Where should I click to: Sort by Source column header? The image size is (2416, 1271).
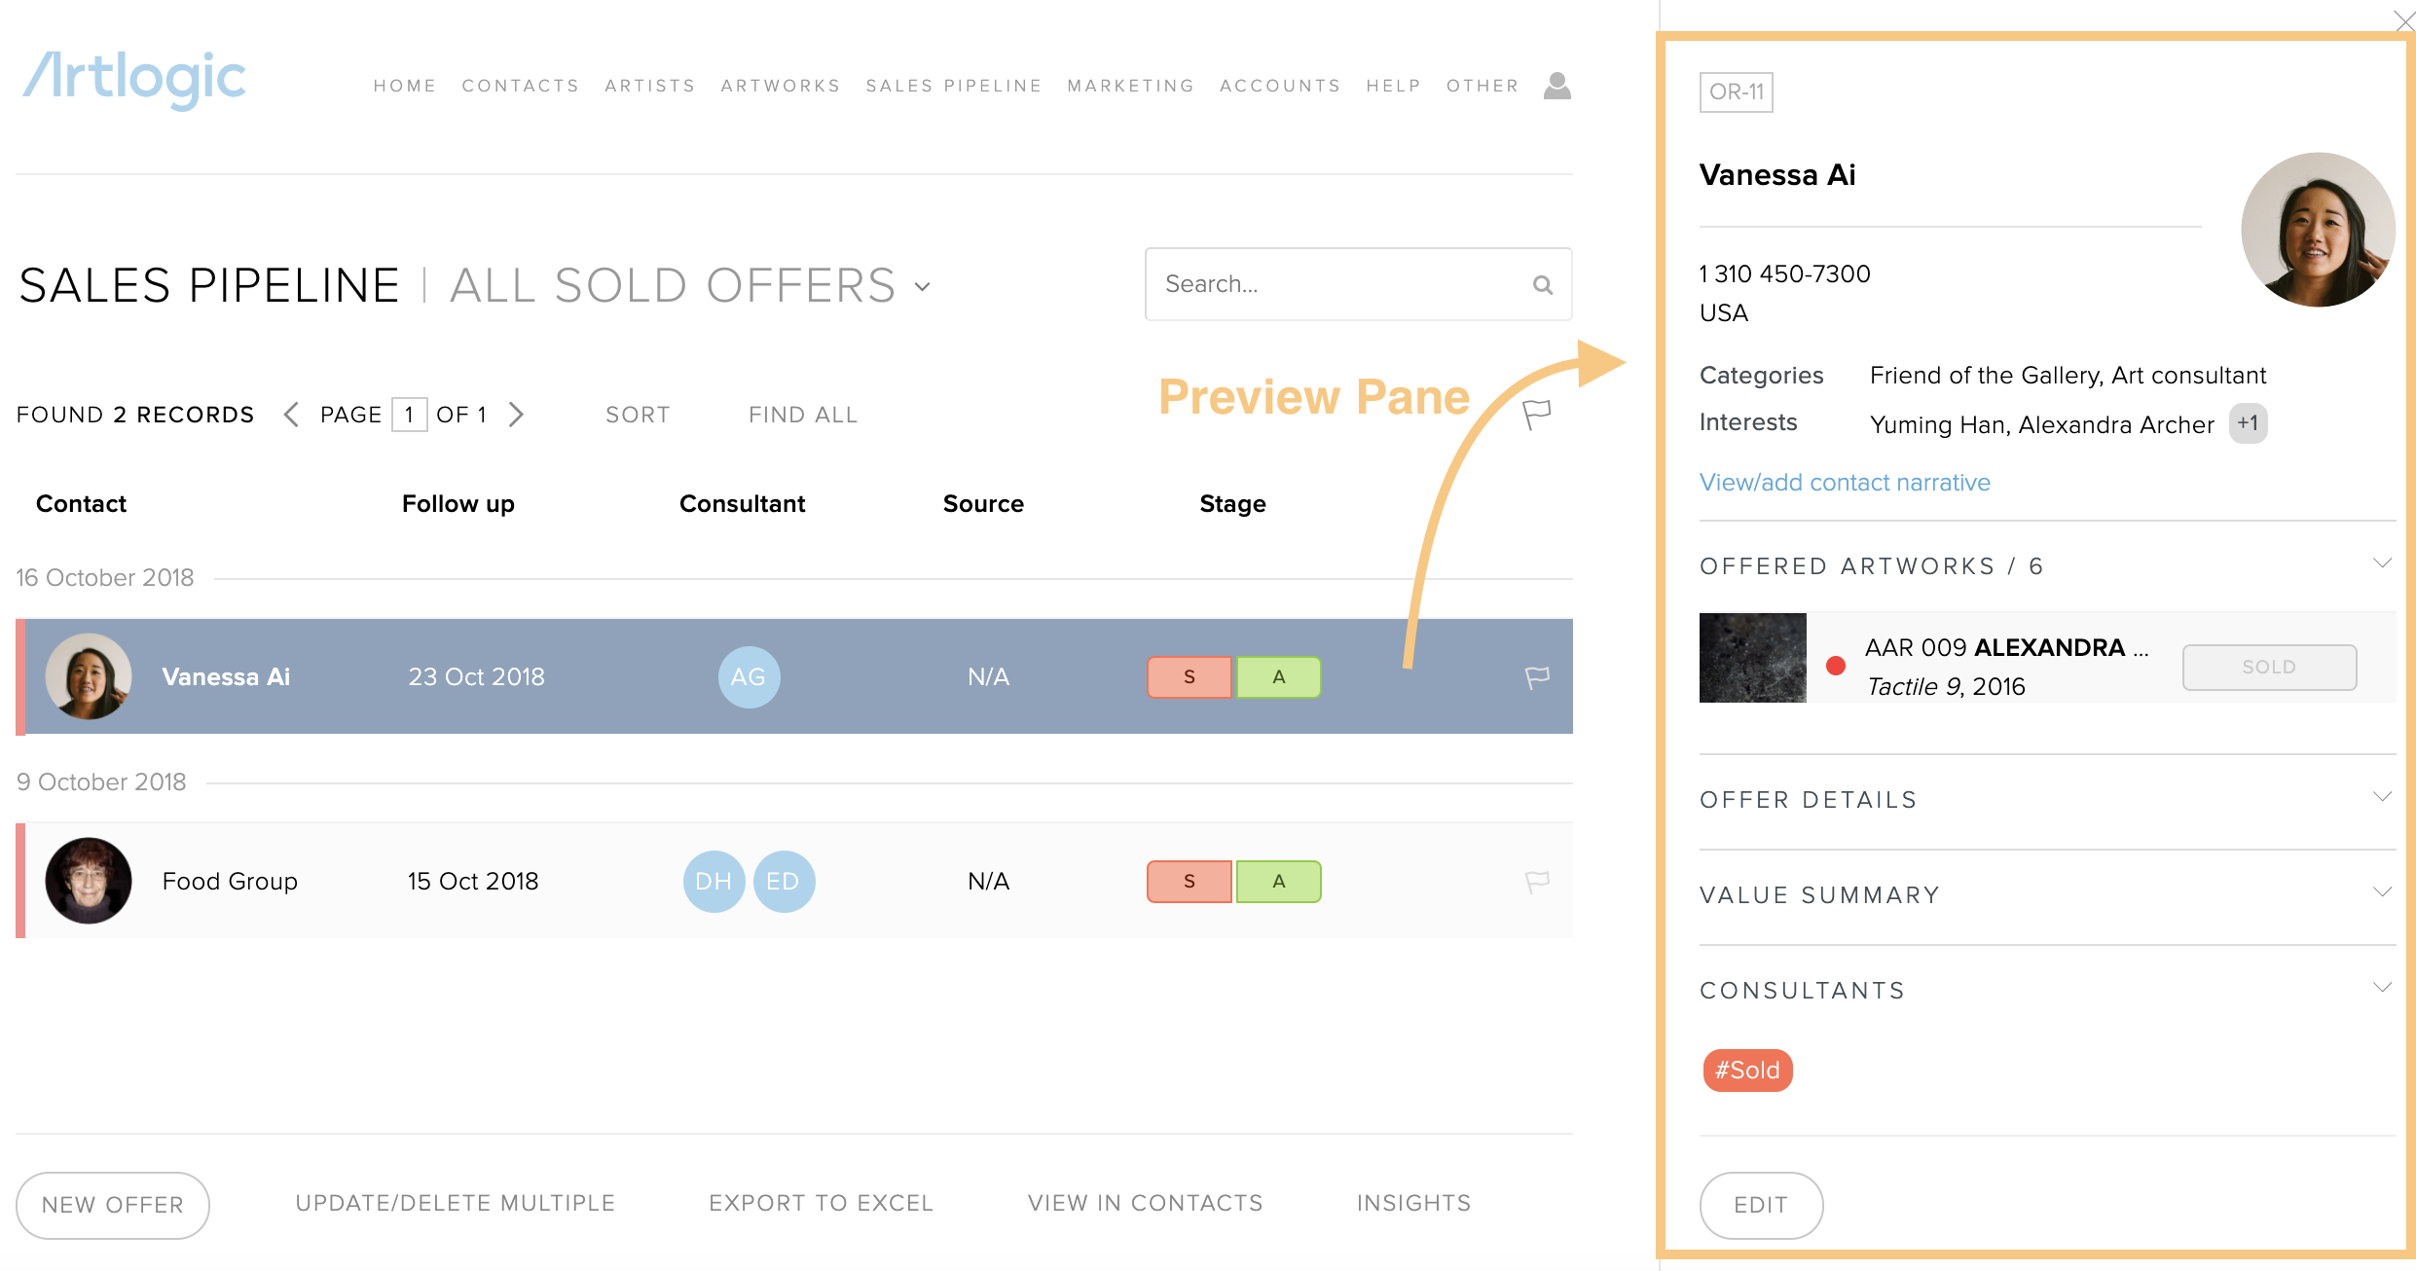click(983, 504)
